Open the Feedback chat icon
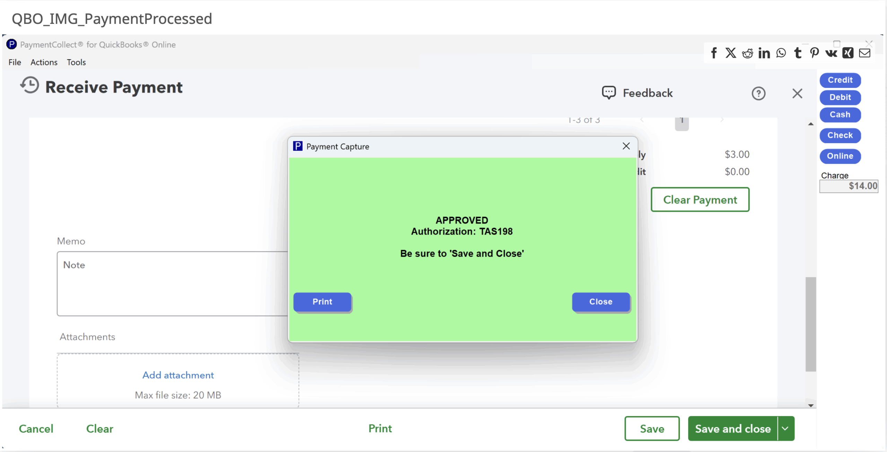887x452 pixels. coord(609,93)
